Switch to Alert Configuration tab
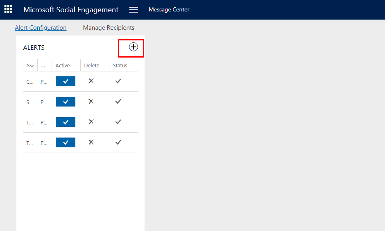The image size is (385, 231). (41, 28)
